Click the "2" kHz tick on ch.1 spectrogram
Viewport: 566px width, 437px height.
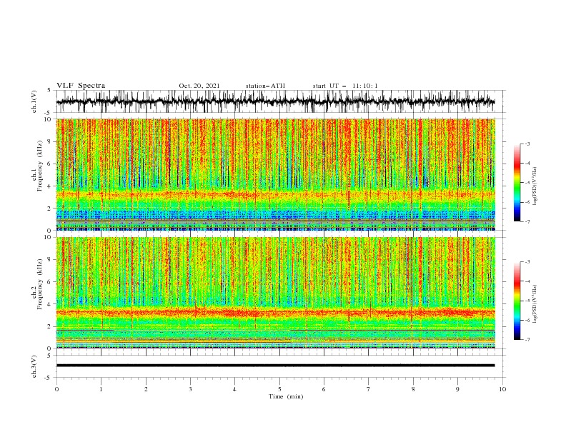click(50, 209)
